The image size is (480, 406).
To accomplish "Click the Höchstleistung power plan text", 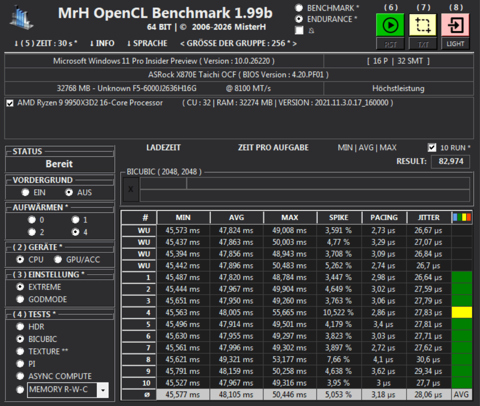I will pyautogui.click(x=398, y=89).
